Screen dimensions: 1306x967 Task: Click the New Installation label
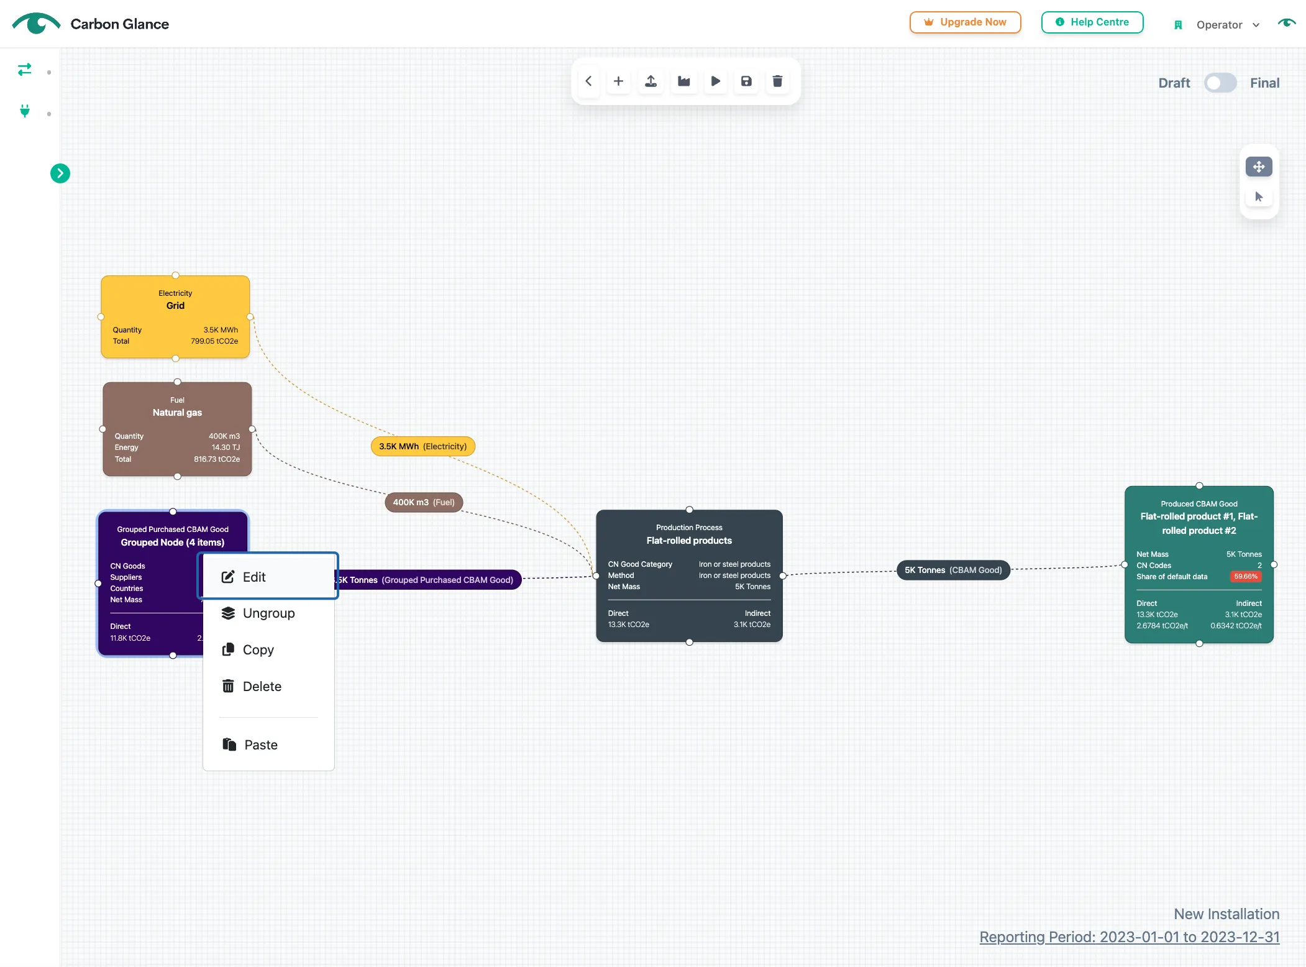(x=1226, y=914)
